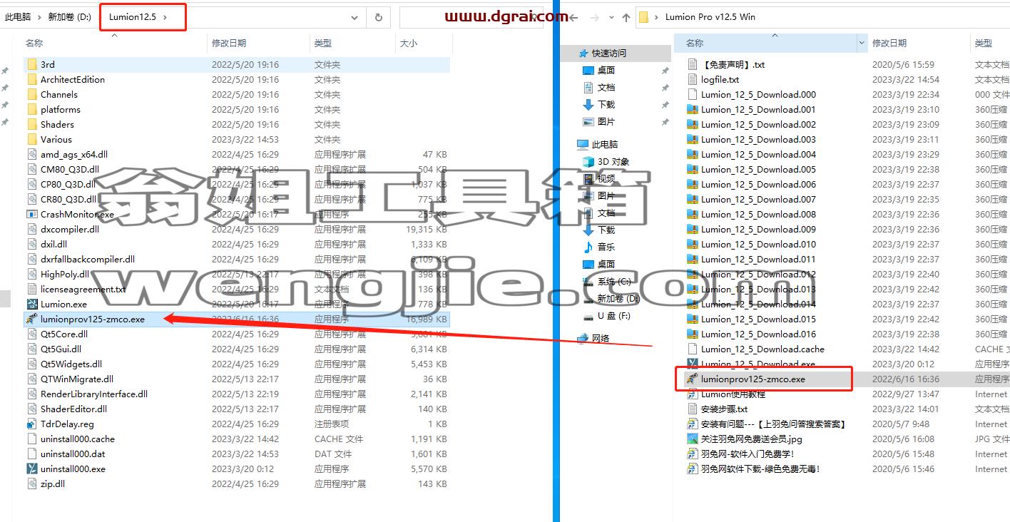Image resolution: width=1010 pixels, height=522 pixels.
Task: Expand the breadcrumb chevron after 此电脑
Action: click(x=40, y=17)
